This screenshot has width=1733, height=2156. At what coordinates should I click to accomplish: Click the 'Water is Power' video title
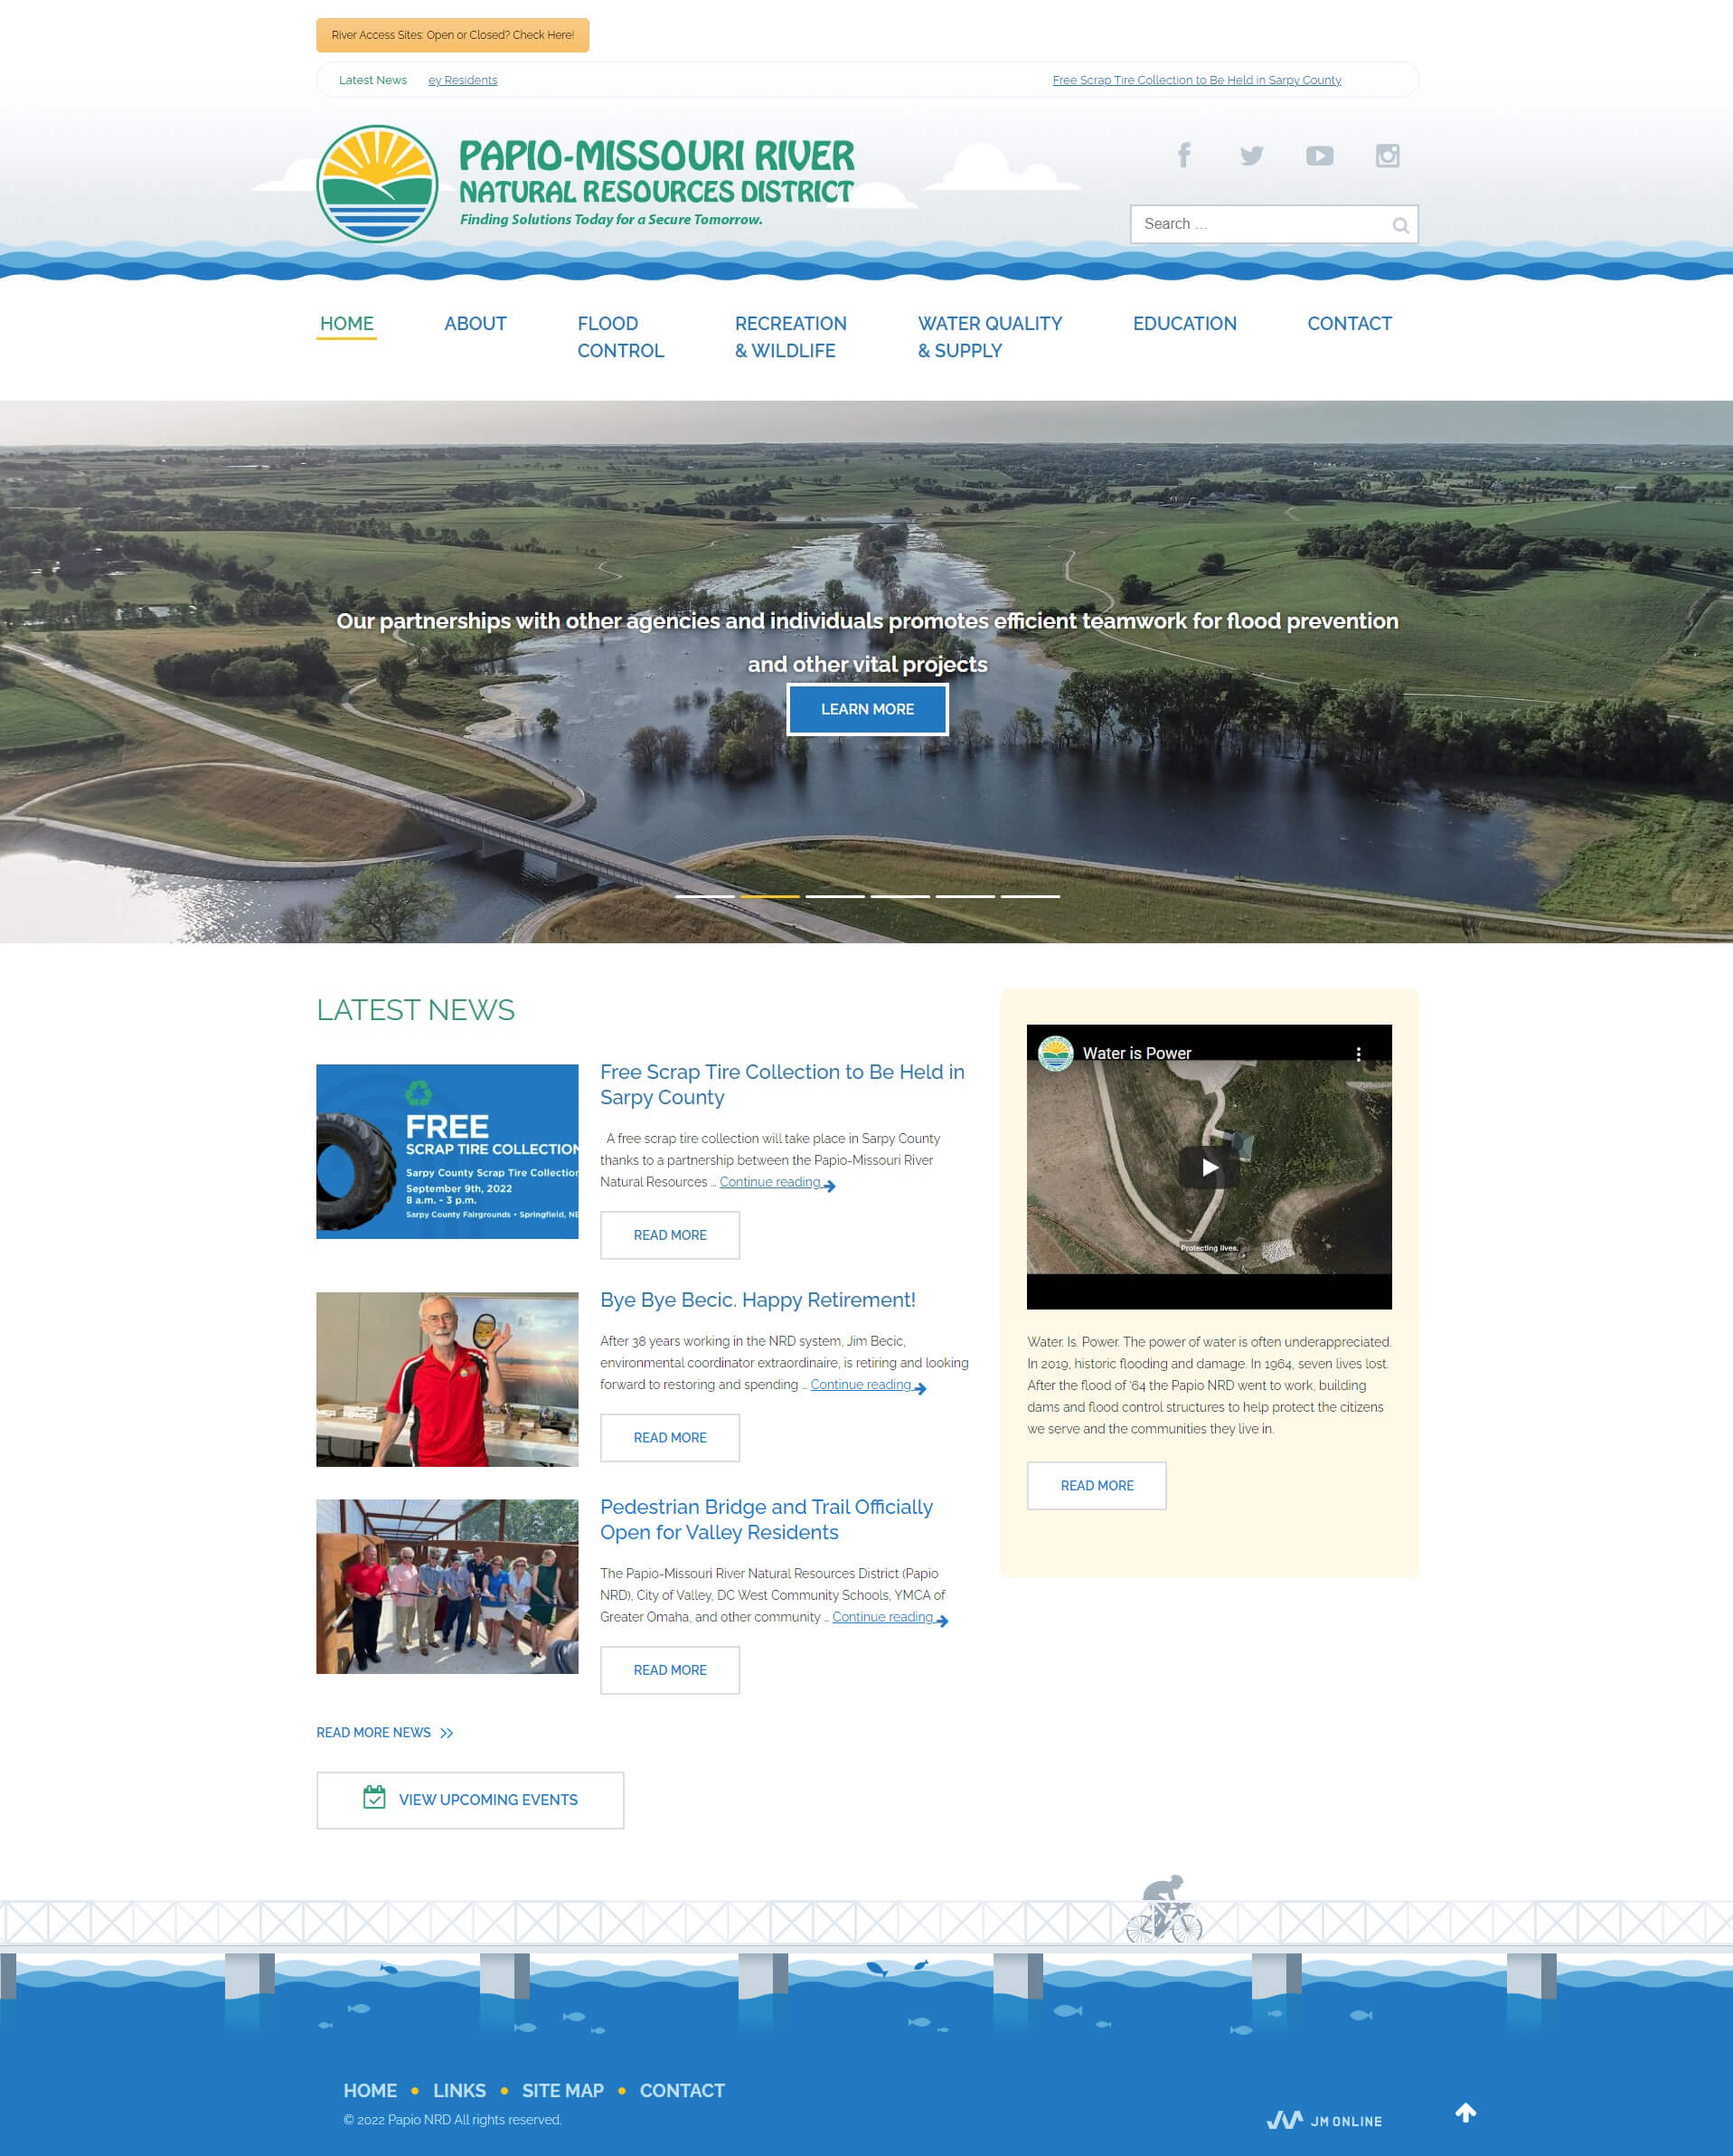(x=1136, y=1053)
